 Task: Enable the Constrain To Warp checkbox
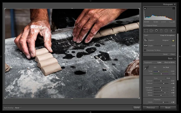(x=145, y=50)
